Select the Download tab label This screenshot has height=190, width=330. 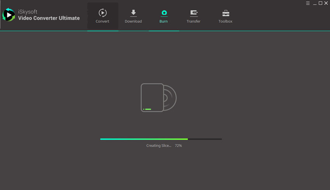[x=133, y=21]
